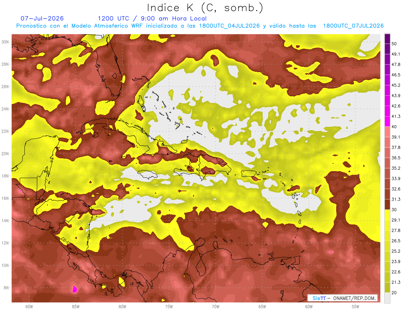Click the magenta K-index spot near 85W 8N
This screenshot has width=403, height=311.
[x=75, y=289]
